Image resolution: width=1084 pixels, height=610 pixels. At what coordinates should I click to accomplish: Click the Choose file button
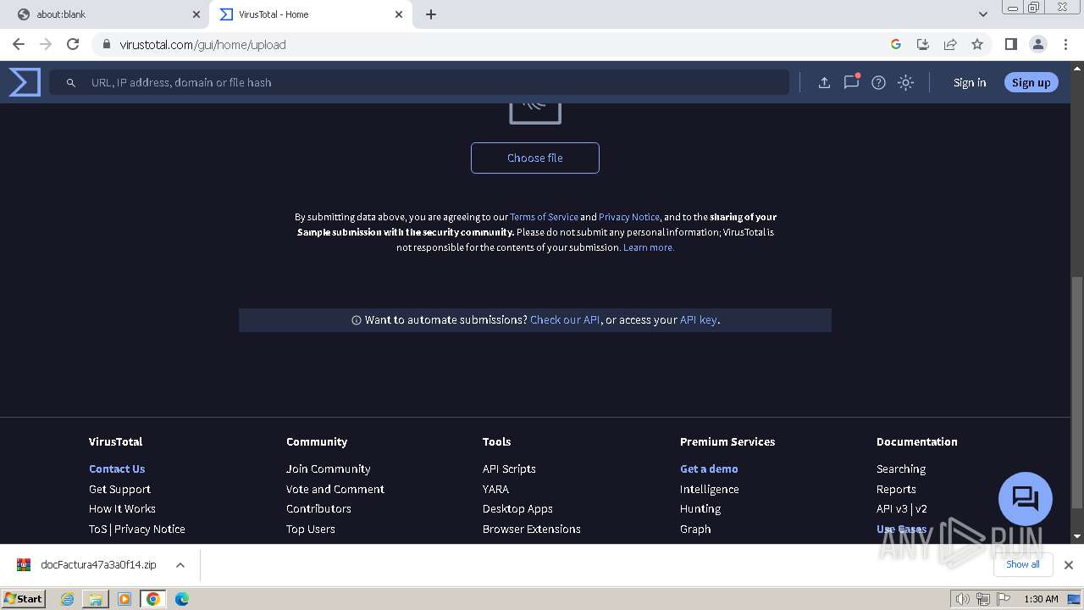click(535, 158)
